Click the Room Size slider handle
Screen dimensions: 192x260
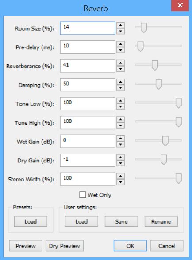(x=144, y=28)
